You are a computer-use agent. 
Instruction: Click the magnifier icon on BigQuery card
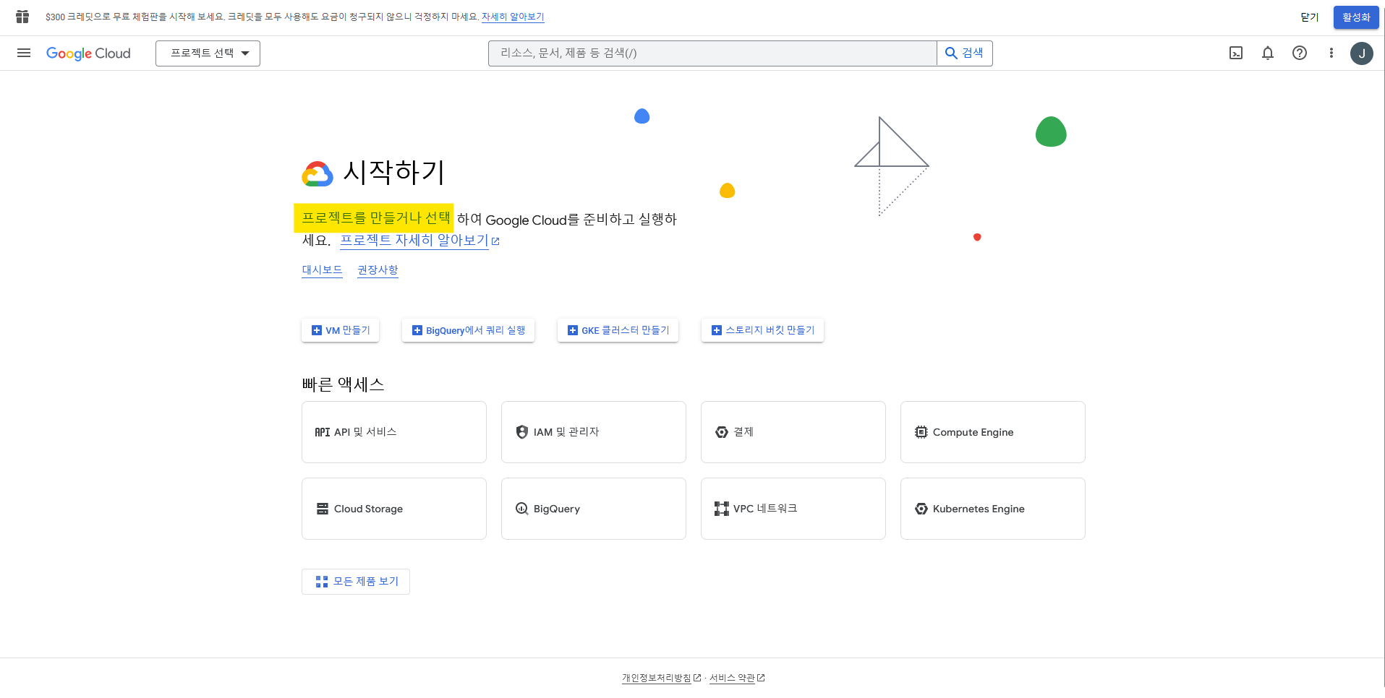click(522, 509)
